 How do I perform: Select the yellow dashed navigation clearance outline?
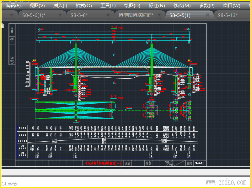(x=114, y=71)
